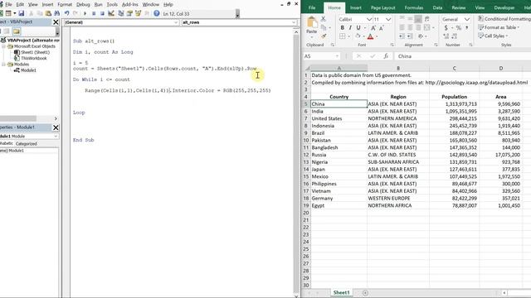This screenshot has width=531, height=298.
Task: Increase font size with larger A icon
Action: pos(373,27)
